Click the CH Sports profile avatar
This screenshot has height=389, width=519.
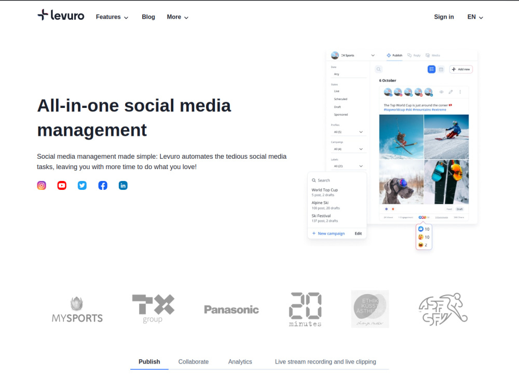335,55
